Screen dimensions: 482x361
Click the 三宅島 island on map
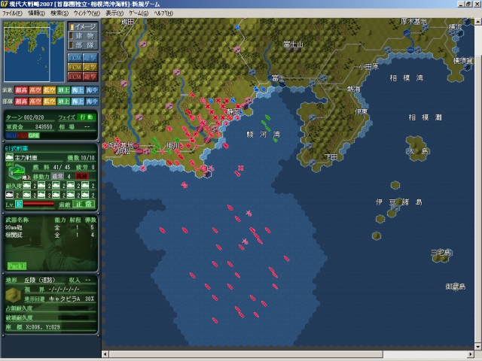tap(441, 256)
